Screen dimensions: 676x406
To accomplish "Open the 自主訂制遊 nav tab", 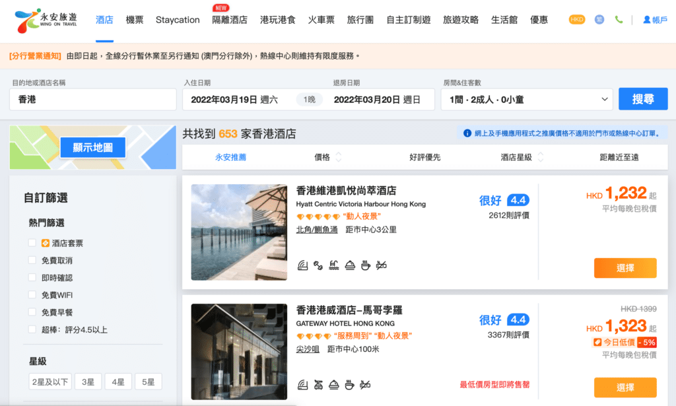I will click(408, 20).
